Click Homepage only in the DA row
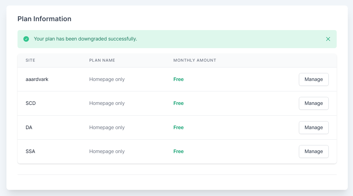The height and width of the screenshot is (196, 353). [107, 128]
